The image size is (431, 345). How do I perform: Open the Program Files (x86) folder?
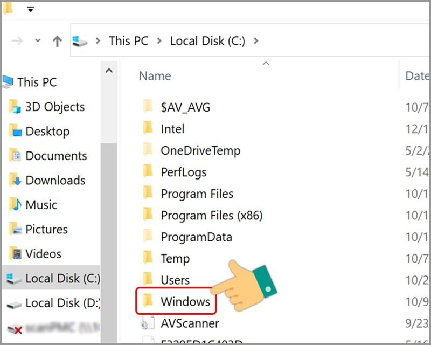(x=212, y=215)
